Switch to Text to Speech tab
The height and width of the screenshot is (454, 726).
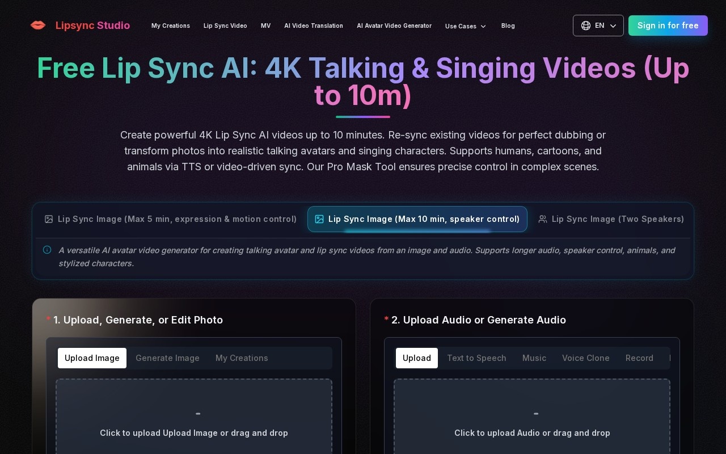point(476,358)
